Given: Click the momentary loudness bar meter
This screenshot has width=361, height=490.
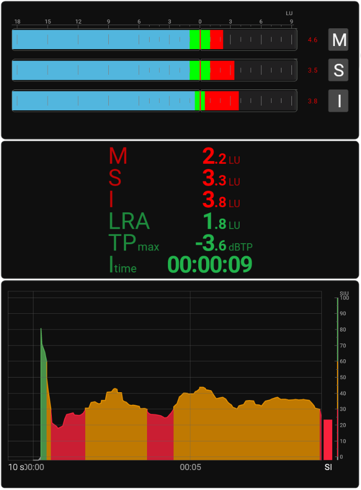Looking at the screenshot, I should coord(154,40).
